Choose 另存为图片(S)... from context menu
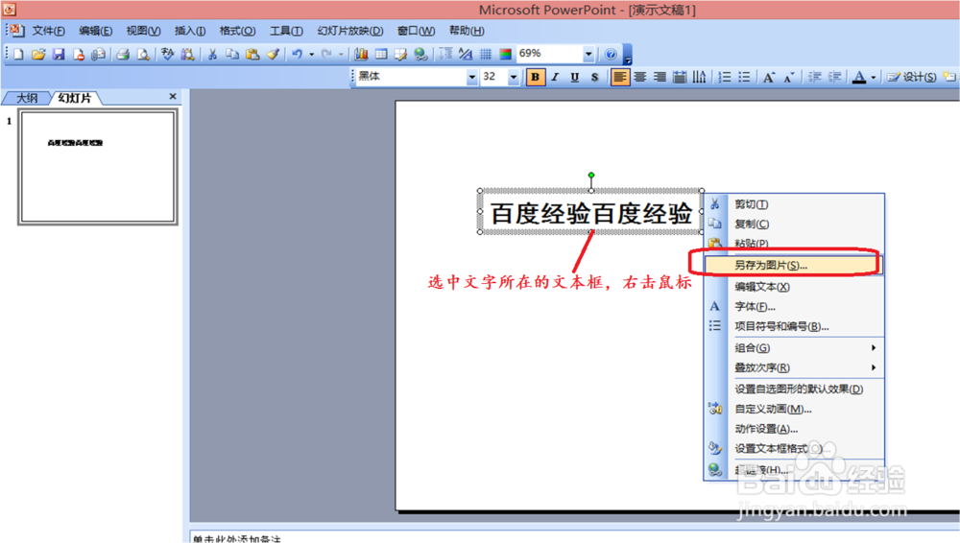 click(793, 265)
